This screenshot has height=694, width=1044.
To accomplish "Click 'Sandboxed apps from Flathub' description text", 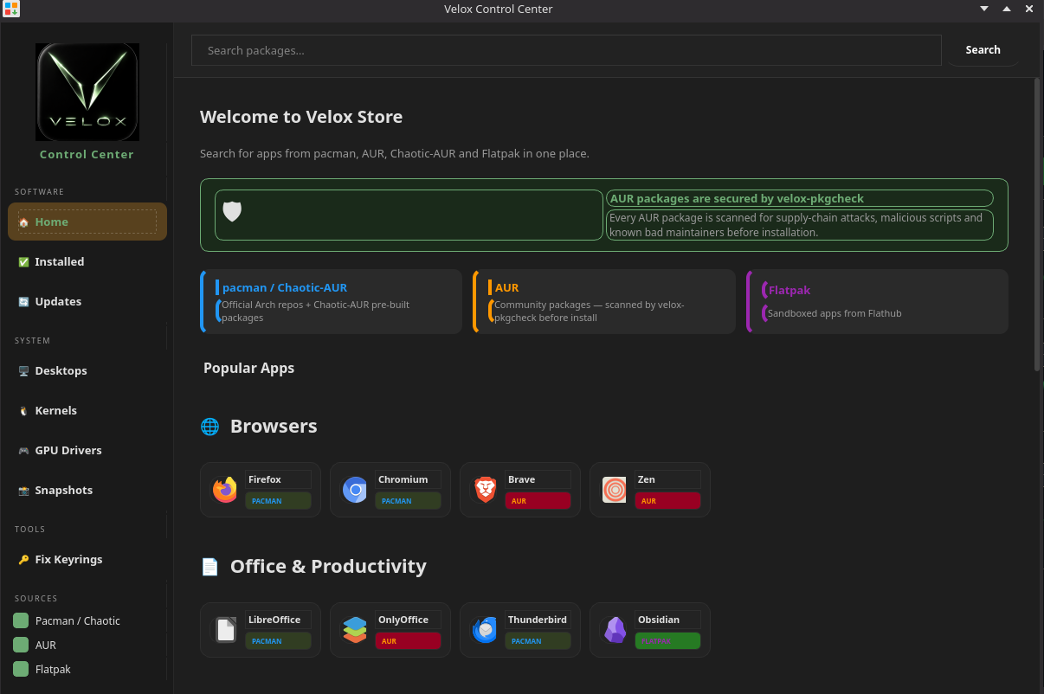I will [x=835, y=313].
